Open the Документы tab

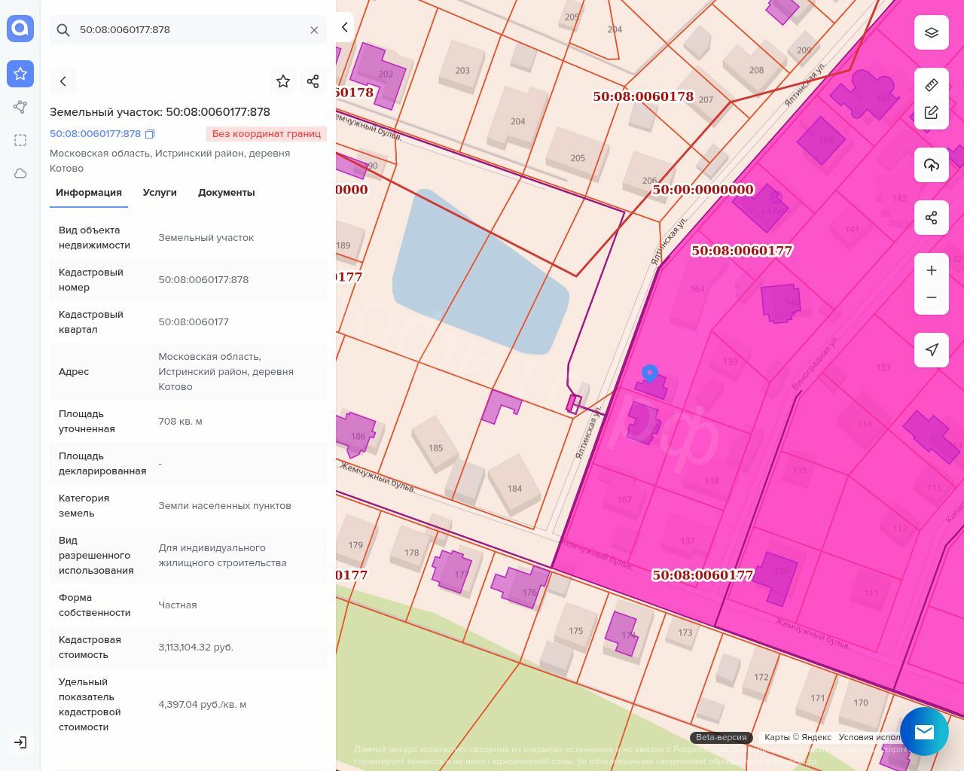(226, 193)
